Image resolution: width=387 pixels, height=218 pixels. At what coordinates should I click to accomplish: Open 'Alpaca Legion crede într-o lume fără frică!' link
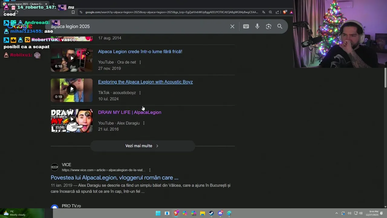click(x=140, y=51)
